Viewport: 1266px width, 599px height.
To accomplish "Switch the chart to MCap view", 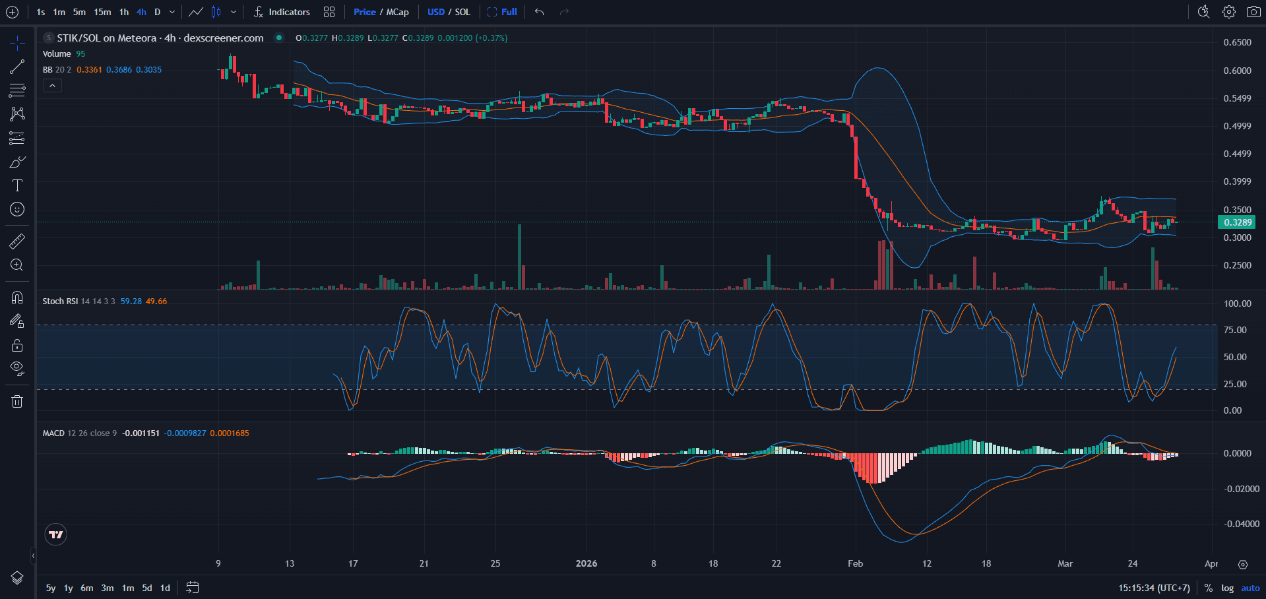I will point(398,12).
